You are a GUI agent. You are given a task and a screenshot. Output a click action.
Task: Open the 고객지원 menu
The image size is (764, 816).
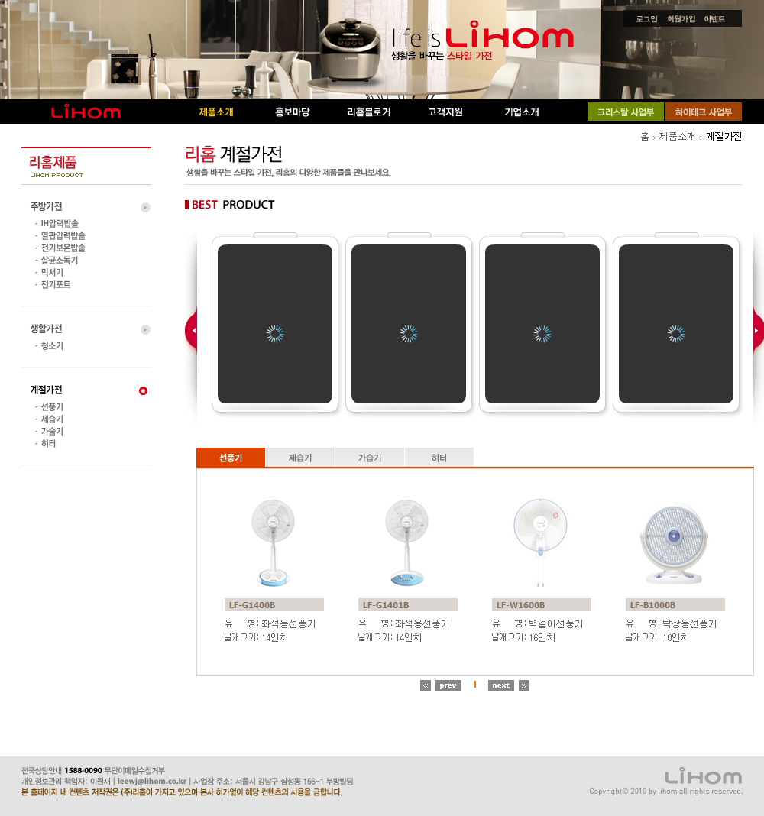(445, 112)
